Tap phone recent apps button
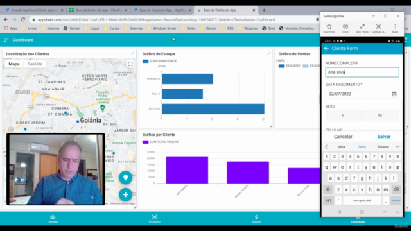 (x=339, y=212)
